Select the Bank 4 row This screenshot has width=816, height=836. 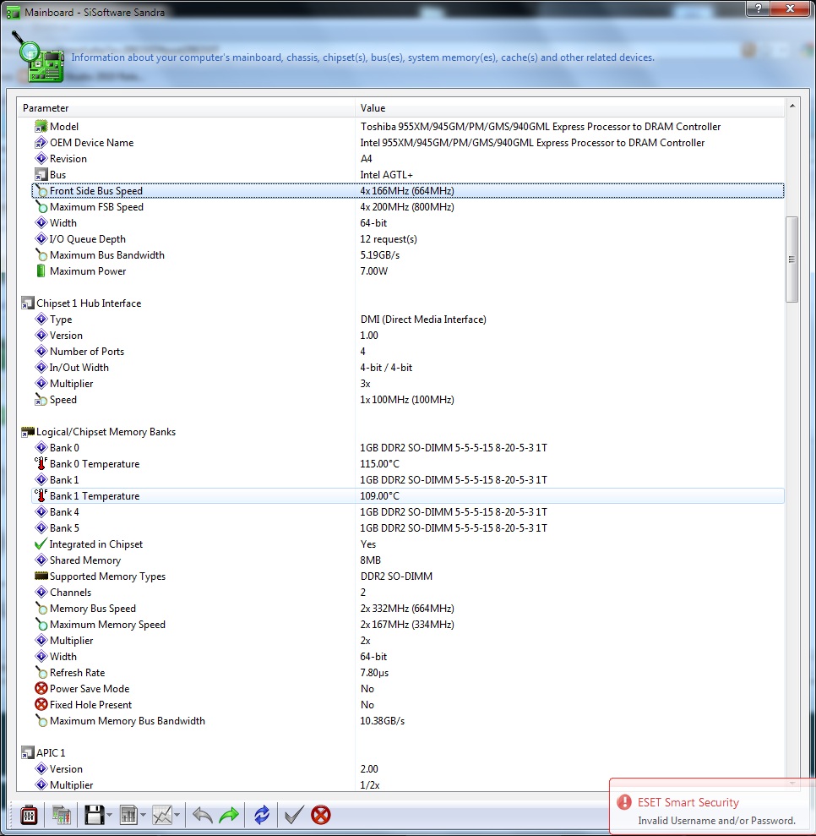click(408, 512)
